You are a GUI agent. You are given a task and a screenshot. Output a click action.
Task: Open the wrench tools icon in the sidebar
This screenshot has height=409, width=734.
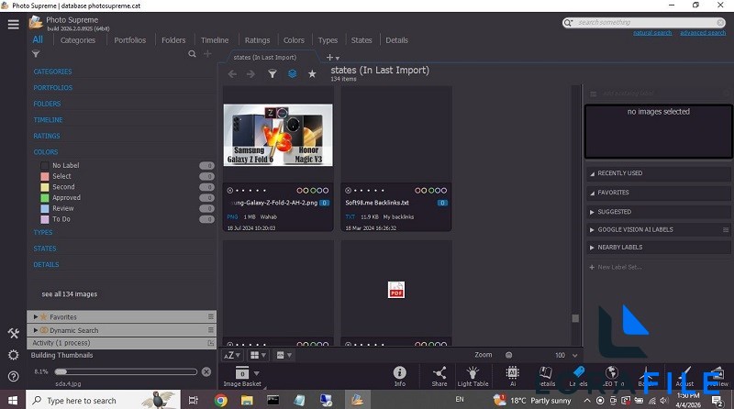click(13, 333)
